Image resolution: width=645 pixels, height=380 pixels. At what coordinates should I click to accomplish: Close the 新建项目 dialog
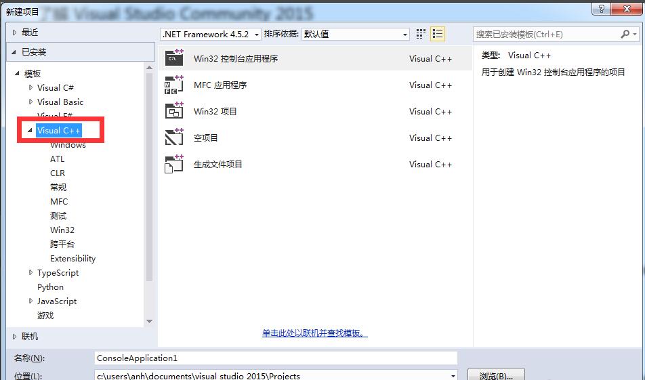tap(627, 9)
